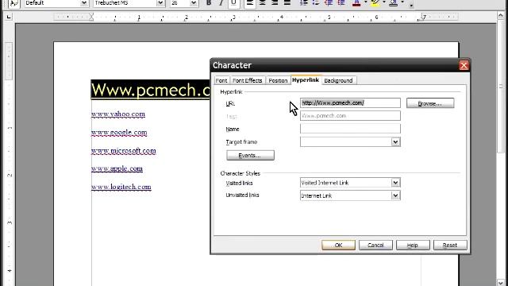
Task: Switch to the Background tab
Action: point(338,80)
